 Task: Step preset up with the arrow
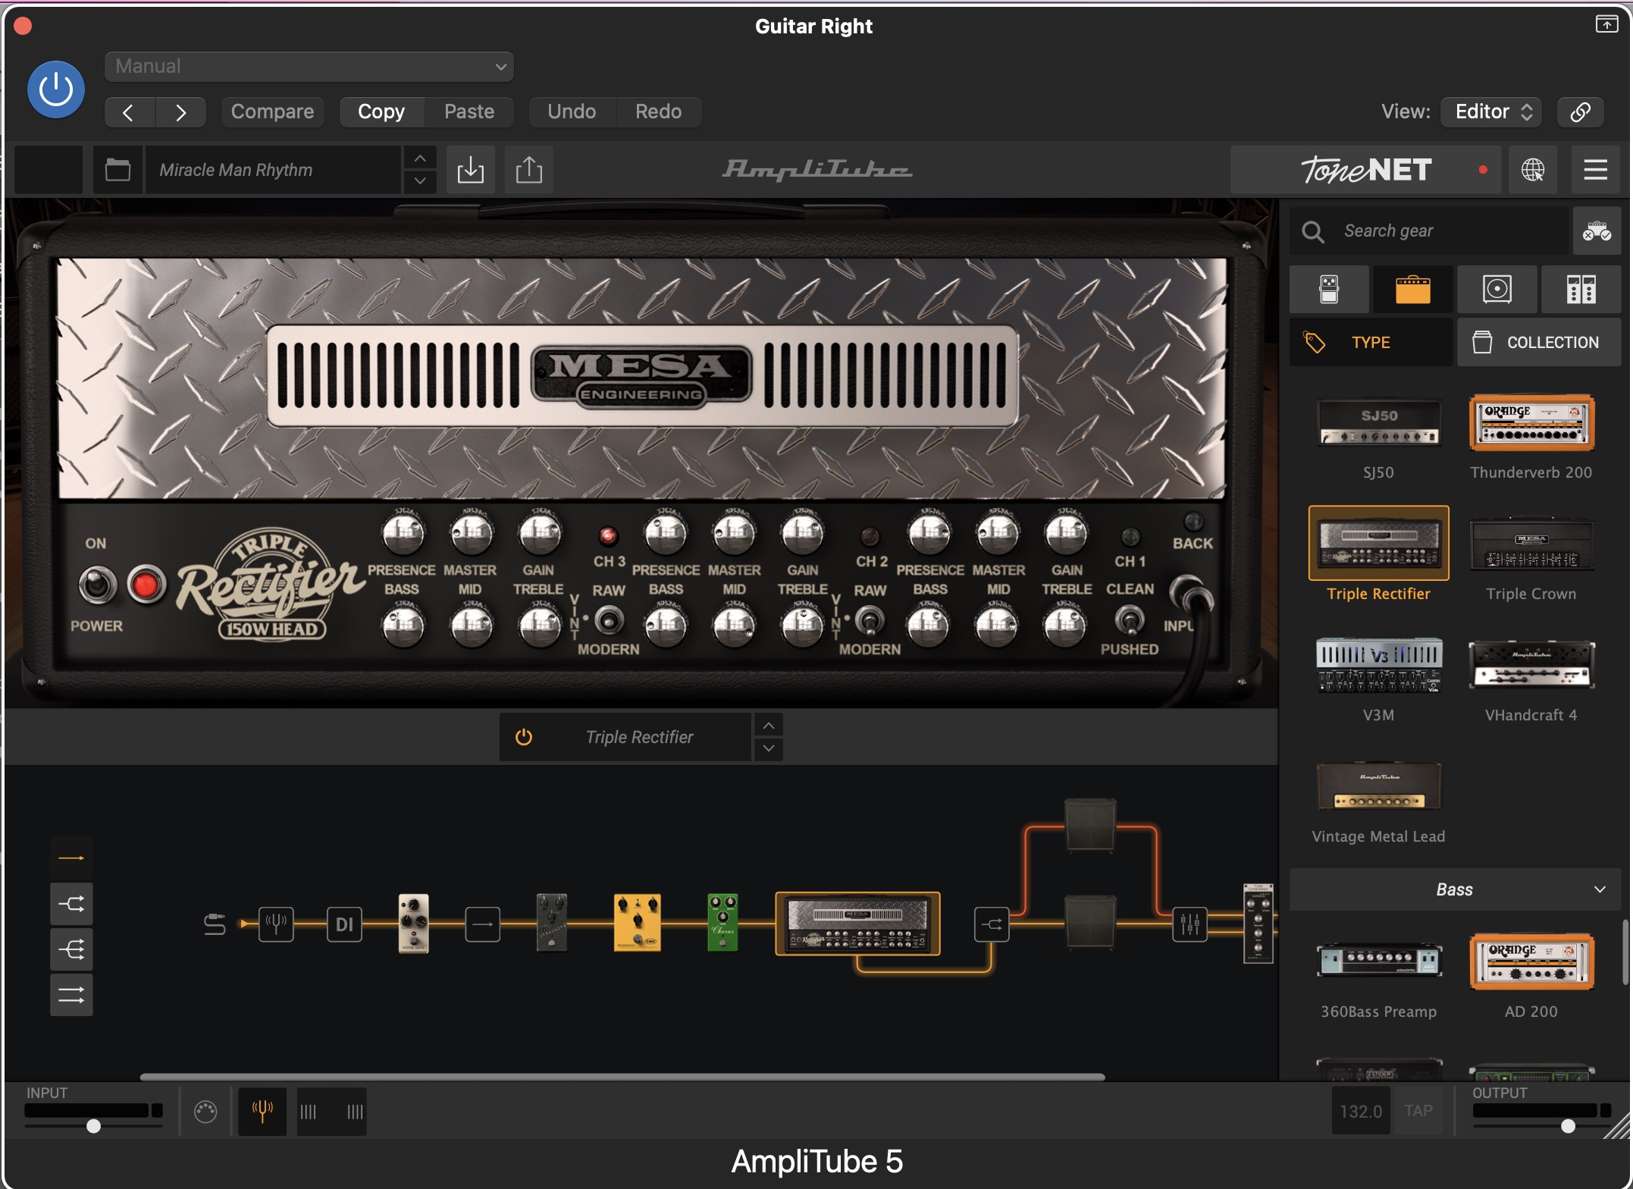[x=420, y=158]
